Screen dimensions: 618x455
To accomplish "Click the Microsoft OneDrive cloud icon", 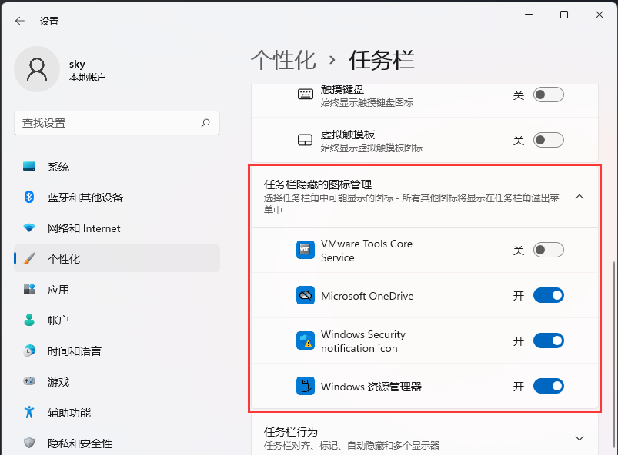I will click(x=305, y=294).
